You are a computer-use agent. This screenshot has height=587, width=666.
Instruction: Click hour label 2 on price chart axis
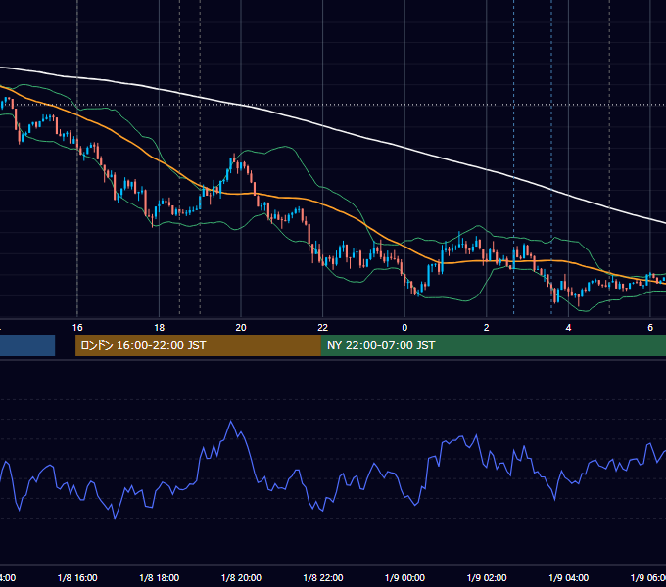click(487, 328)
